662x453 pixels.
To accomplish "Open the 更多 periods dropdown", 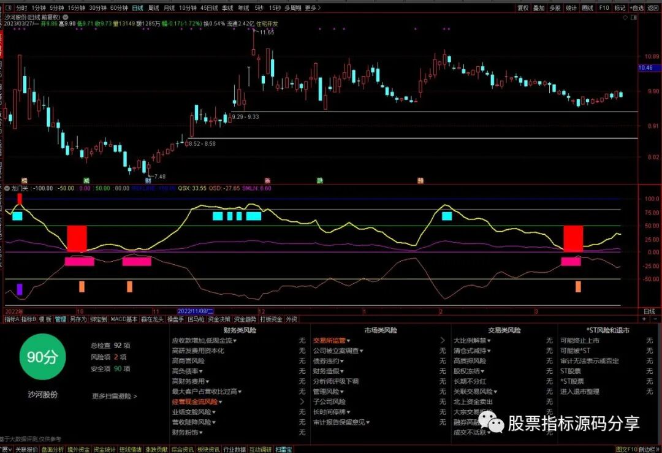I will 313,8.
